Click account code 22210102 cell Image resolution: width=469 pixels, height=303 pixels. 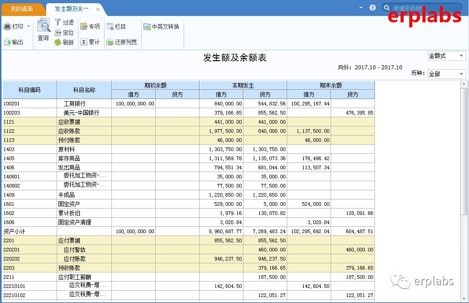[30, 295]
